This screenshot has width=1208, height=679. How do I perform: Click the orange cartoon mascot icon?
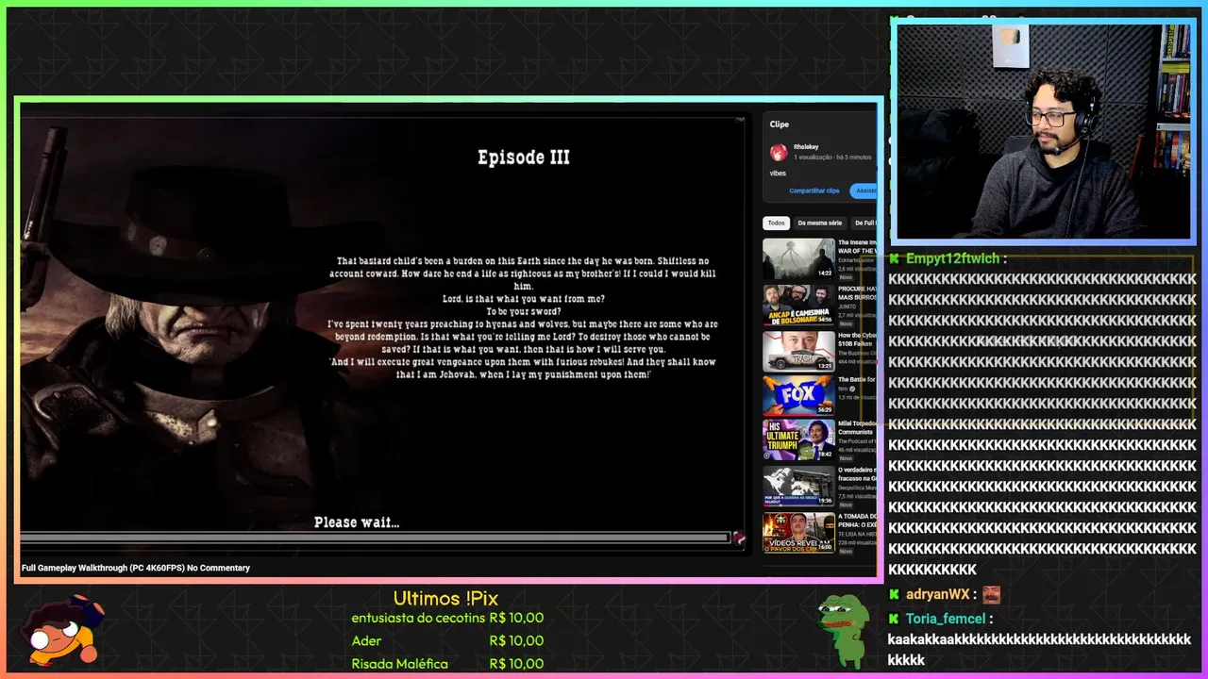coord(62,631)
